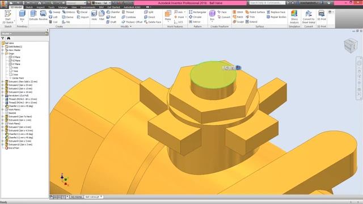Switch to the Sketch ribbon tab
Viewport: 363px width, 204px height.
tap(29, 7)
